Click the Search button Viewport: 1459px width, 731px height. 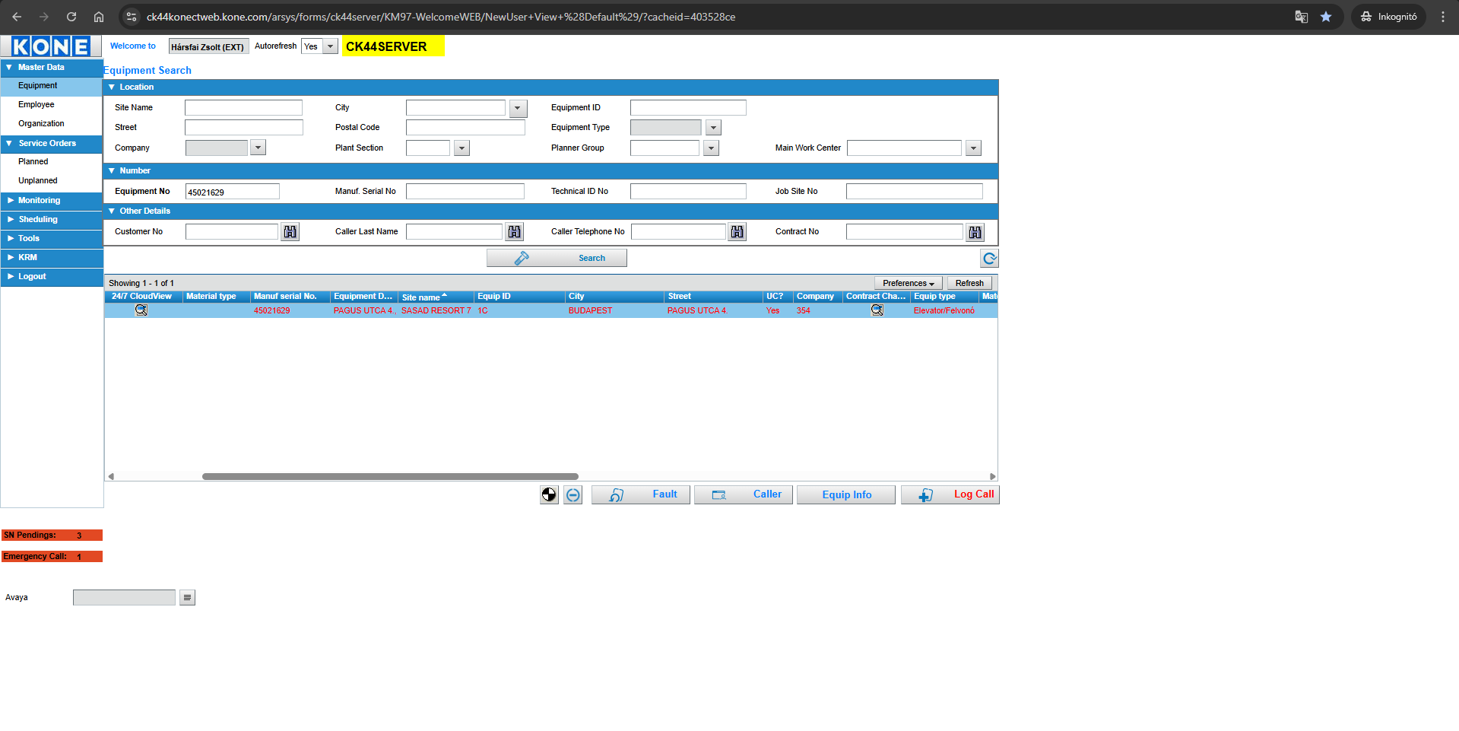[557, 259]
